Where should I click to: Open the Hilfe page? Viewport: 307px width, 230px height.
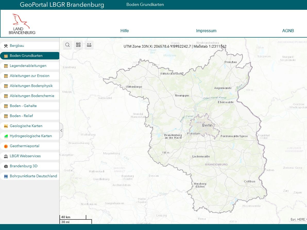click(x=124, y=31)
